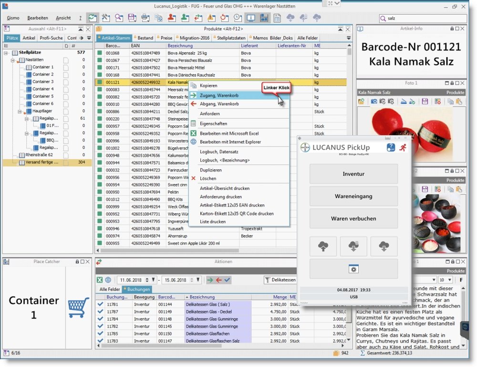The image size is (477, 367).
Task: Switch to the Bestand tab
Action: pos(145,38)
